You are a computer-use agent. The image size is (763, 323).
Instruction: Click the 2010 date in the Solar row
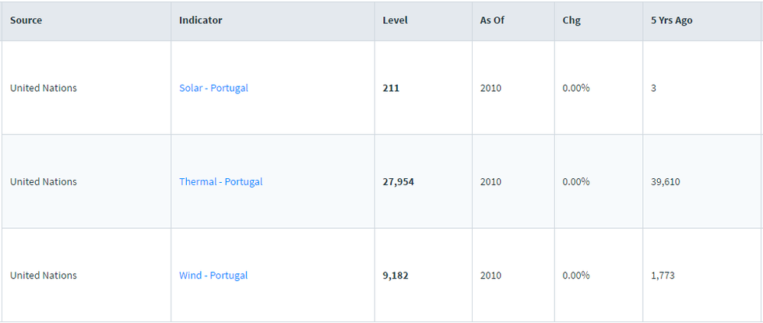point(490,88)
